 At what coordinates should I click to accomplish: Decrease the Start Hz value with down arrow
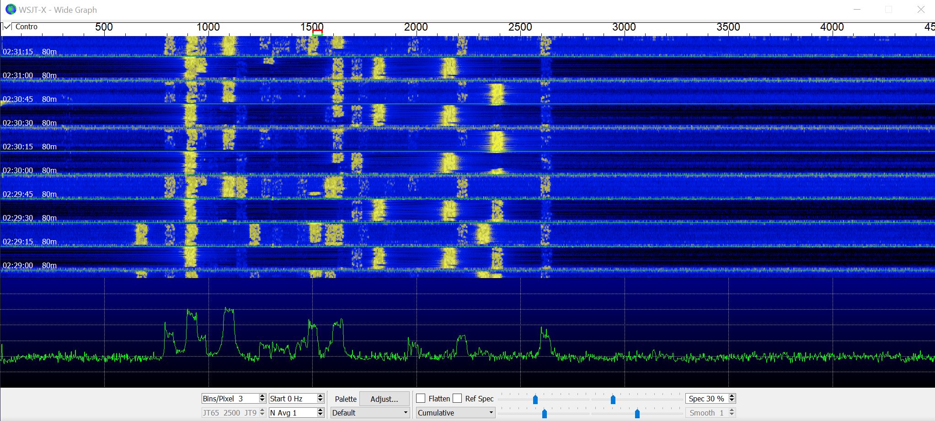pos(320,401)
